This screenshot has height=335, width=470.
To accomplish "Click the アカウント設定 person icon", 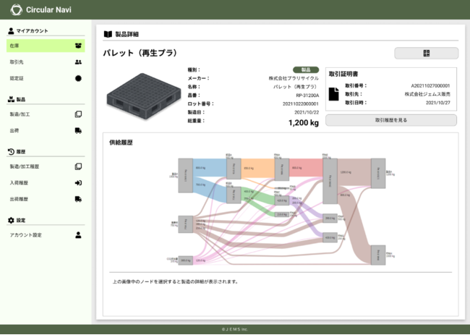I will coord(78,235).
